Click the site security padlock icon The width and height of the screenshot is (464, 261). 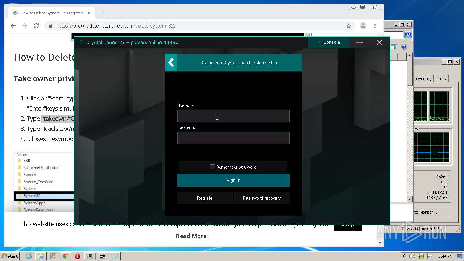[x=51, y=26]
